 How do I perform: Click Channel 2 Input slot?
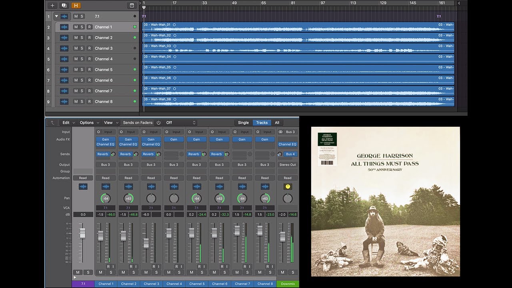(x=131, y=132)
